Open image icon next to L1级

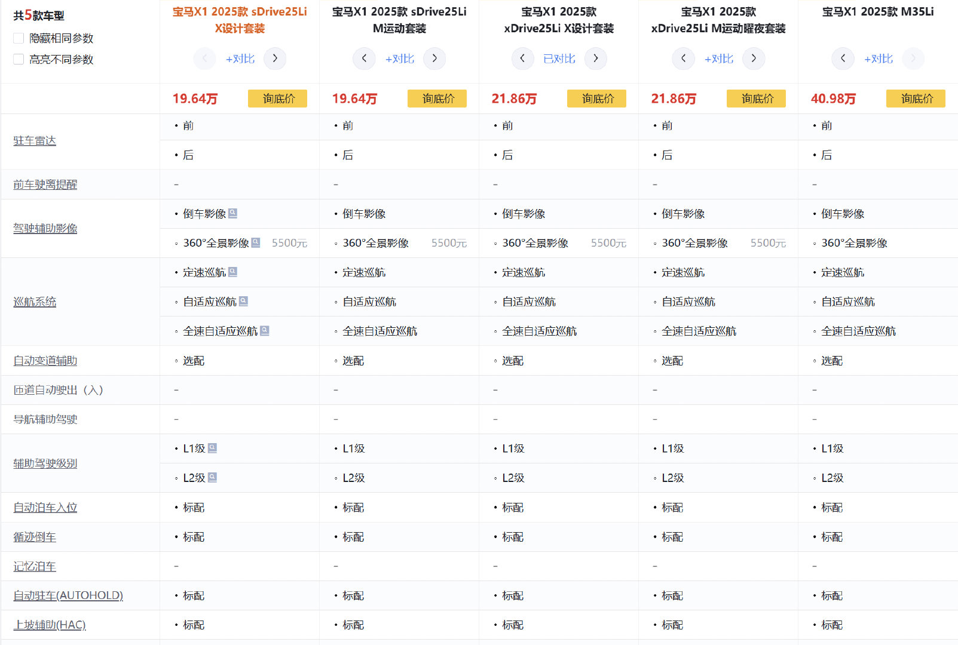212,448
